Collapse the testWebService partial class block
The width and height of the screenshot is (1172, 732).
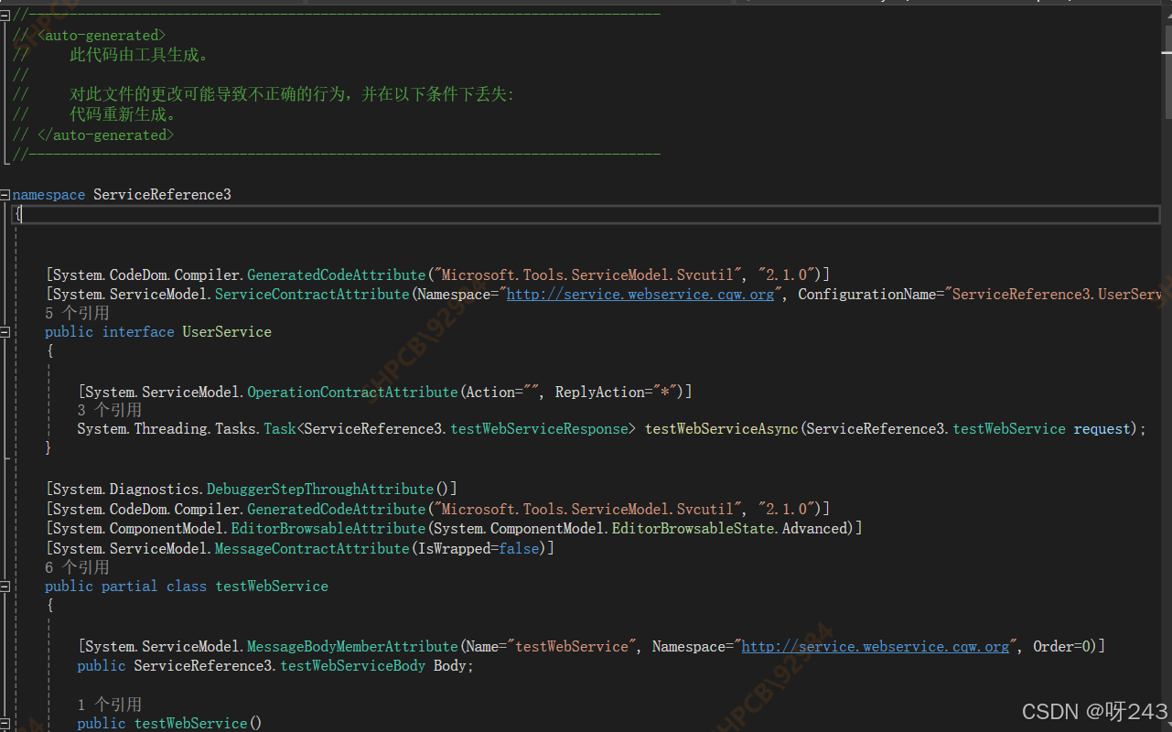point(5,587)
